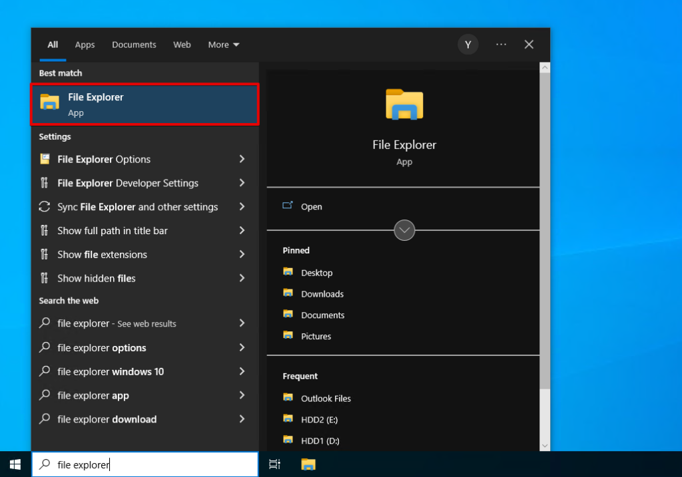The image size is (682, 477).
Task: Switch to the Documents search tab
Action: pyautogui.click(x=134, y=44)
